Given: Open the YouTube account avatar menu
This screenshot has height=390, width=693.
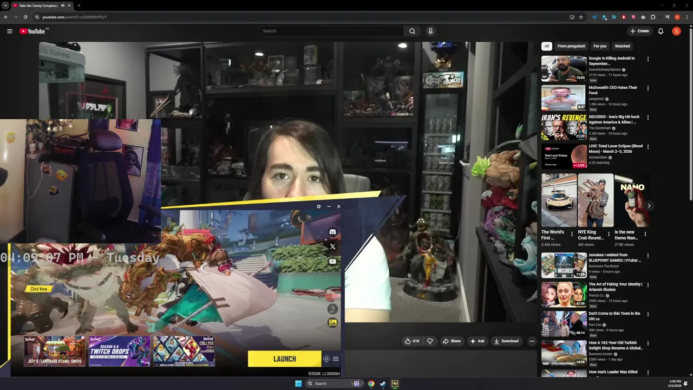Looking at the screenshot, I should click(676, 31).
